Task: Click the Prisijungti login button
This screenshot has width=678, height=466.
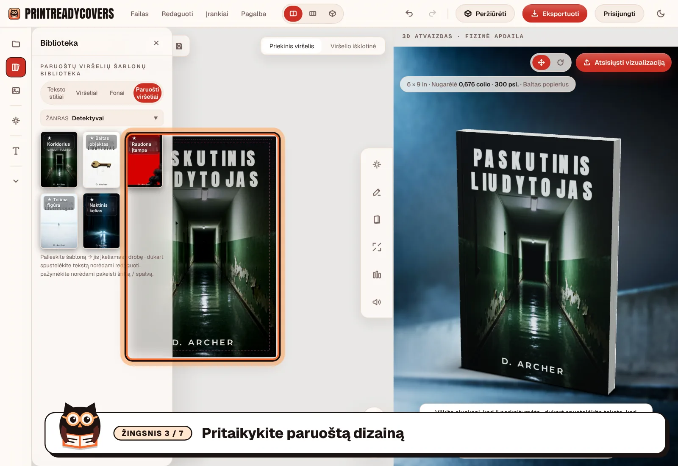Action: pyautogui.click(x=619, y=14)
